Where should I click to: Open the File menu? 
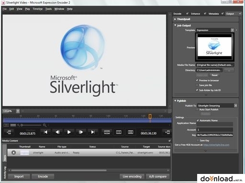coord(5,9)
